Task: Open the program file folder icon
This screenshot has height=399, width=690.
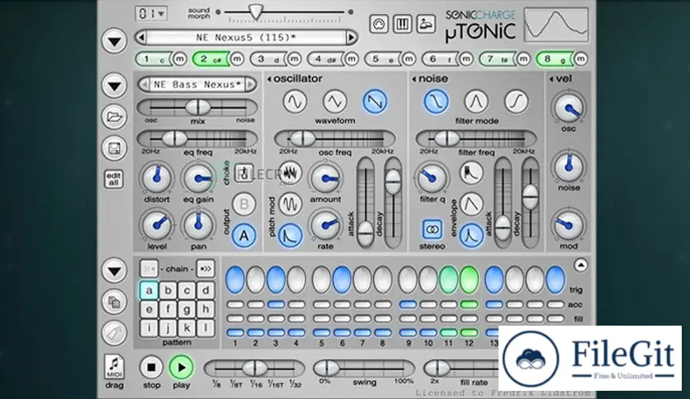Action: [x=115, y=117]
